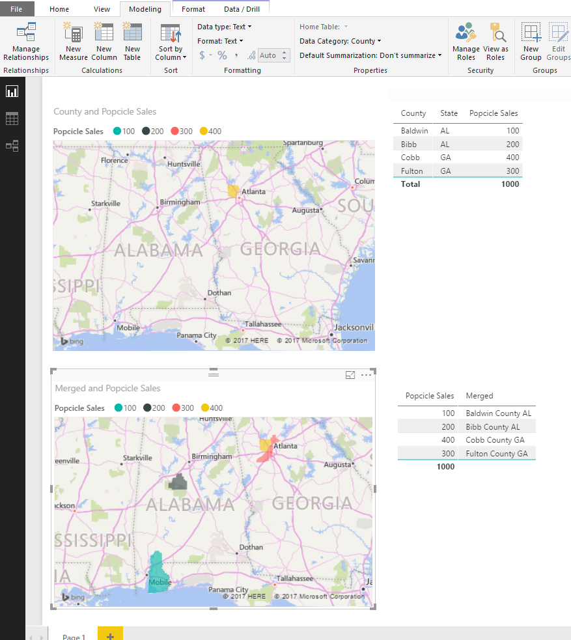Viewport: 571px width, 640px height.
Task: Sort table by County header
Action: click(413, 113)
